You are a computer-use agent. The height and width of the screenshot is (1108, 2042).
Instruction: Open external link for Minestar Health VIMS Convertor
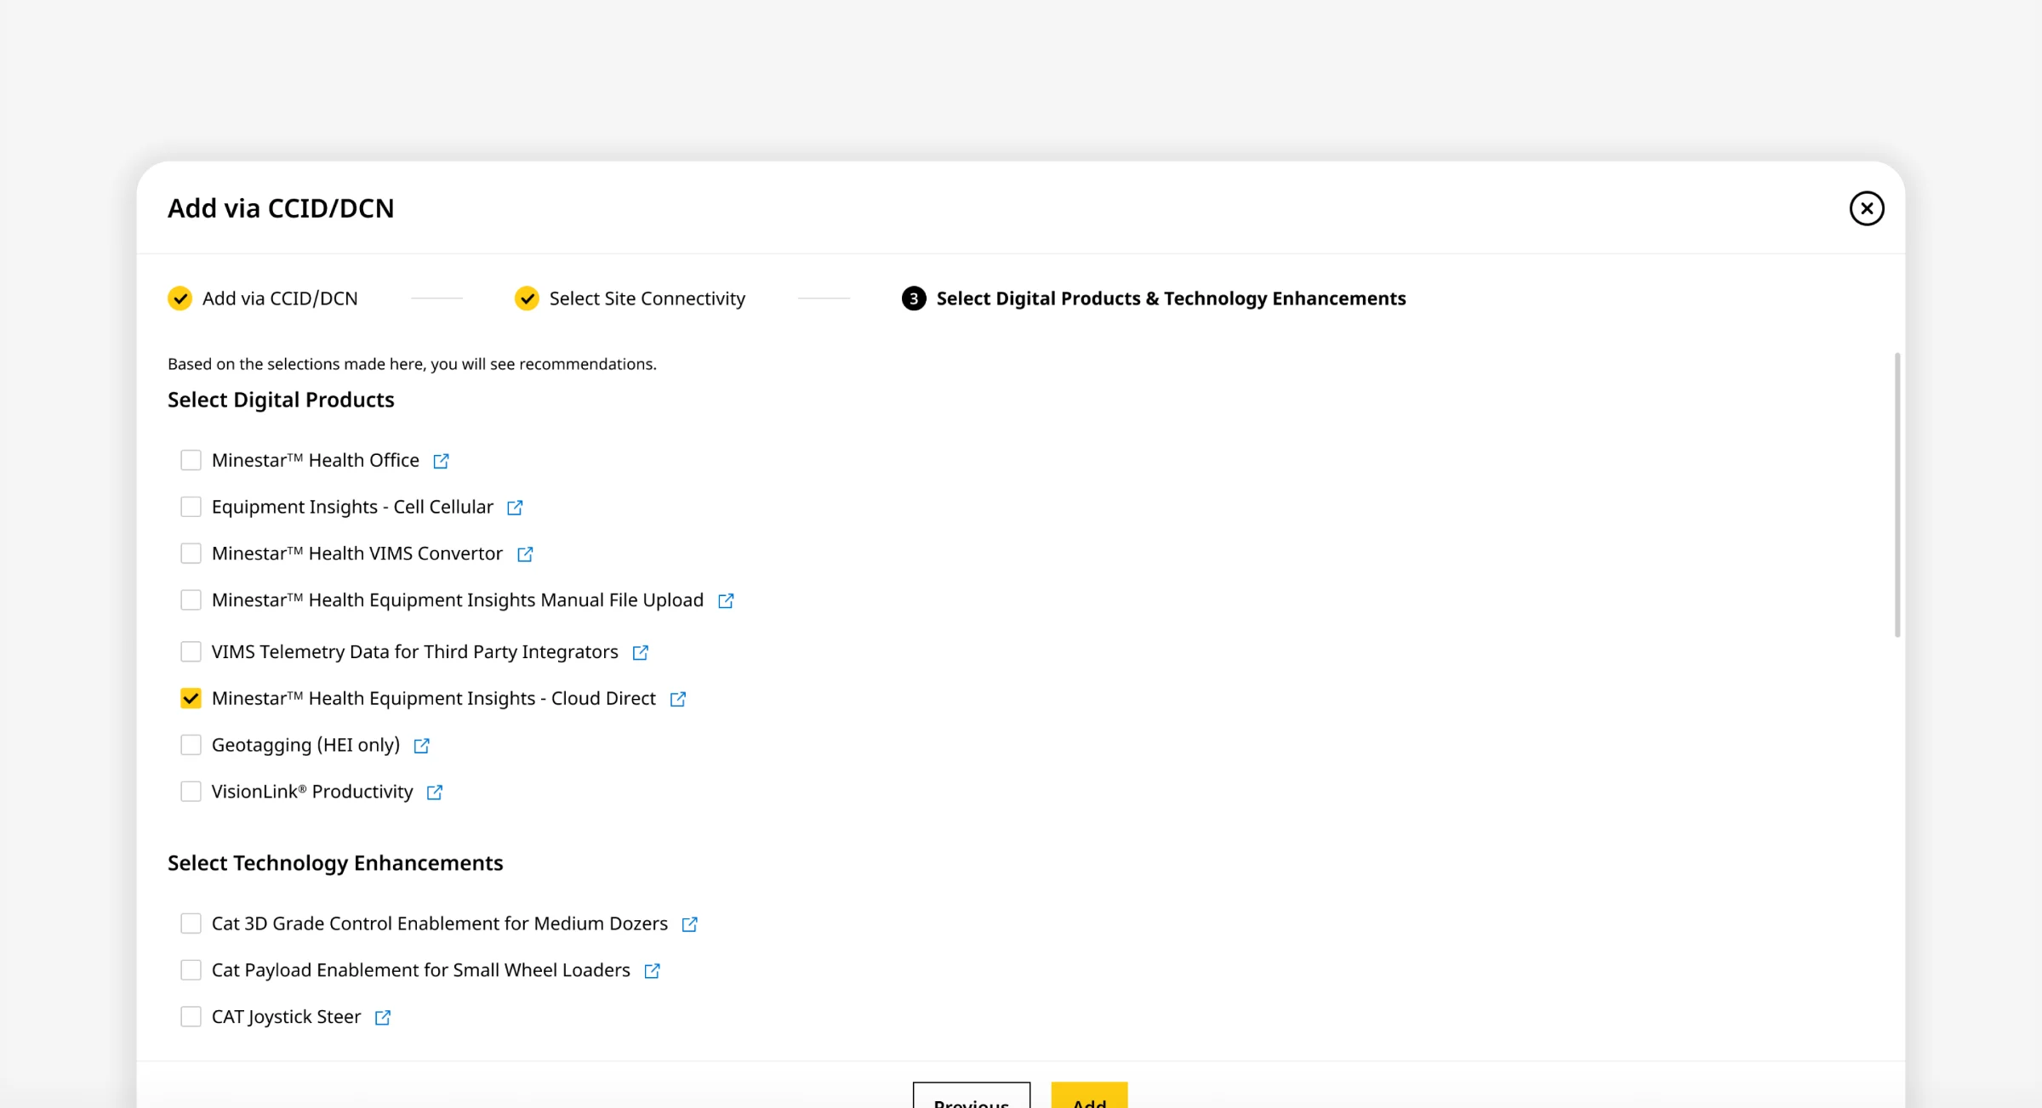[x=525, y=554]
